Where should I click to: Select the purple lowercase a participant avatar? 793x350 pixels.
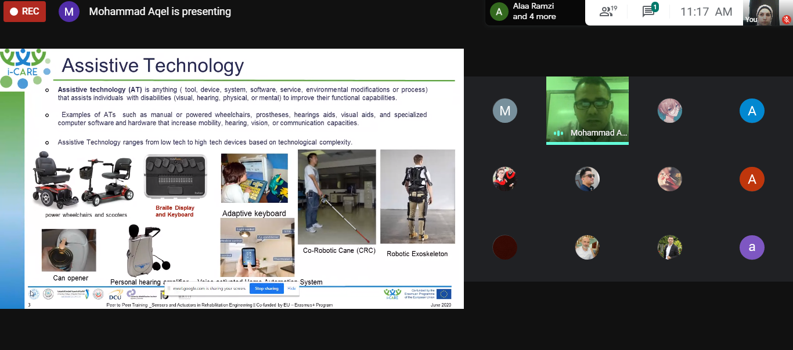[752, 247]
